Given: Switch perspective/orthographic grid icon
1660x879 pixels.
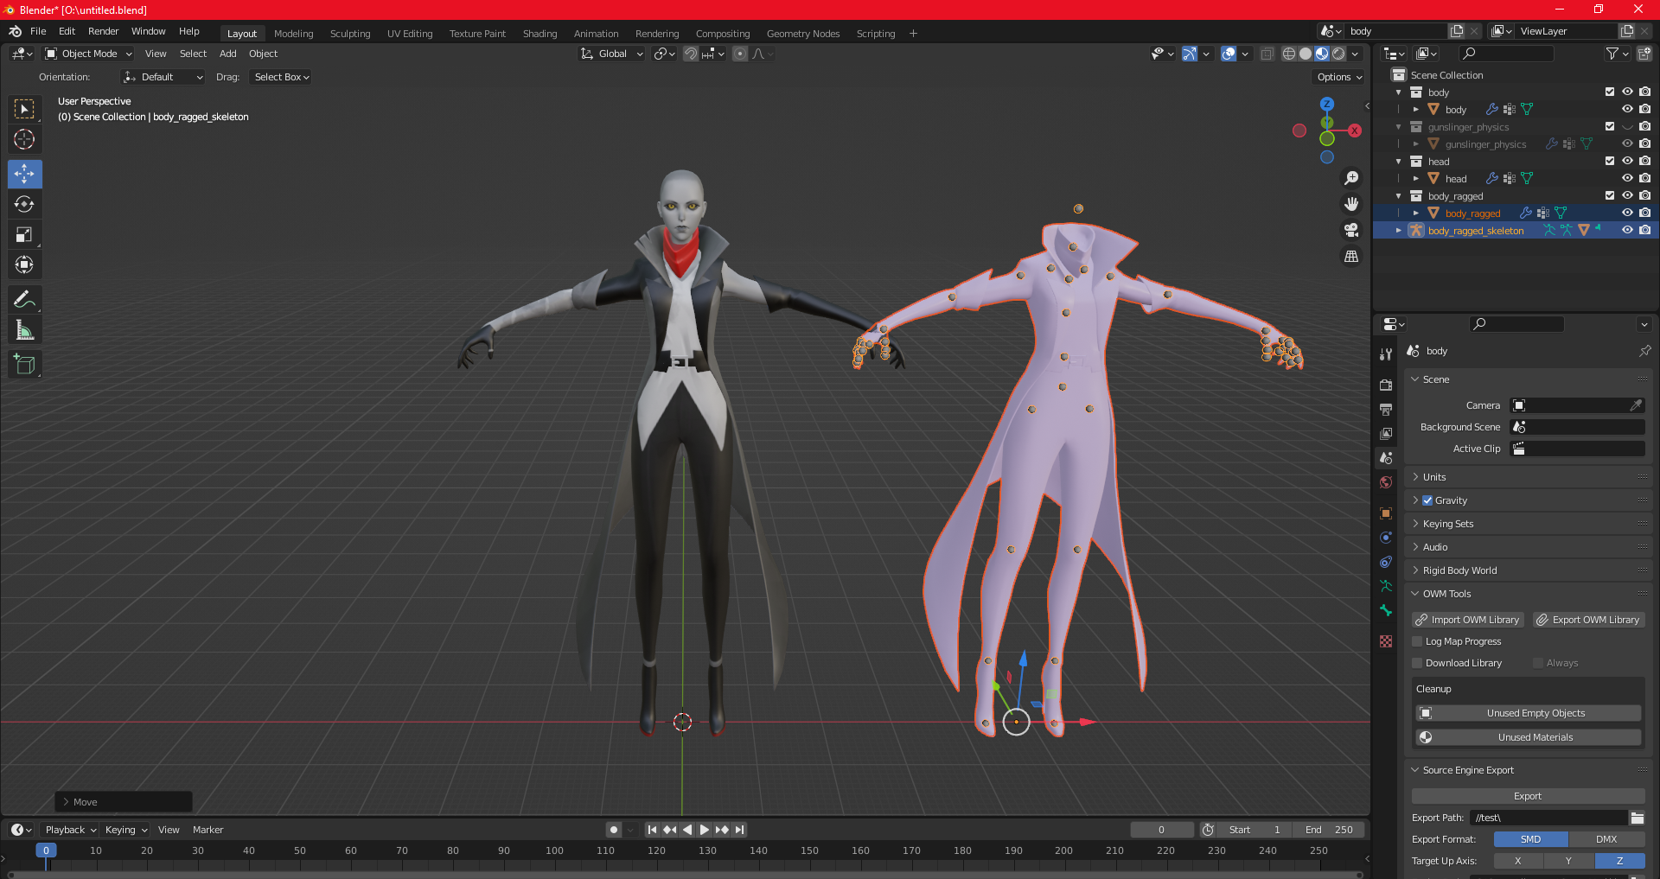Looking at the screenshot, I should pyautogui.click(x=1351, y=256).
